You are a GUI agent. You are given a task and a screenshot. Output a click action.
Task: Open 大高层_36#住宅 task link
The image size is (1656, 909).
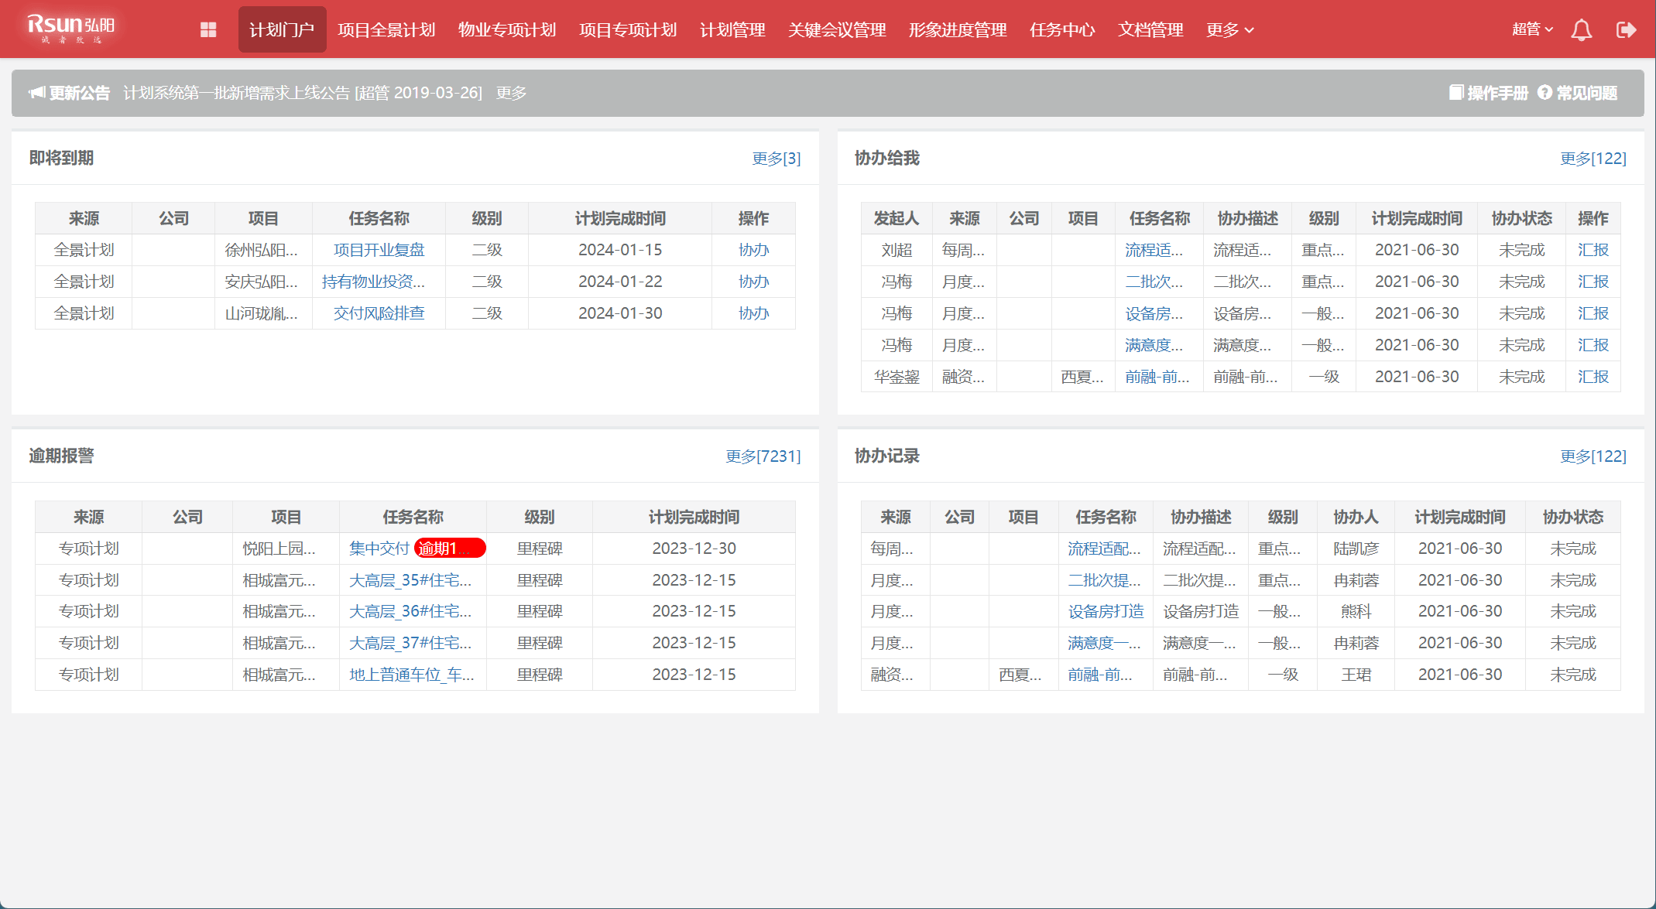tap(410, 611)
